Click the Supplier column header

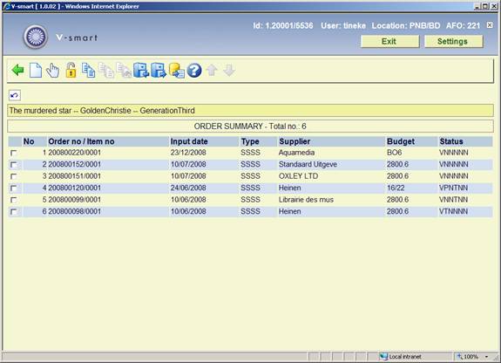295,141
